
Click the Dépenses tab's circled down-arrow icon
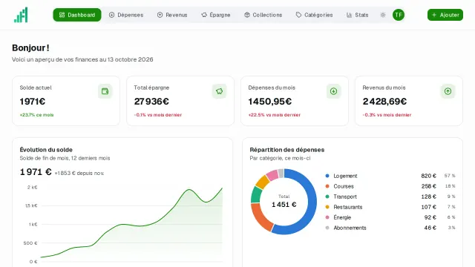(111, 15)
